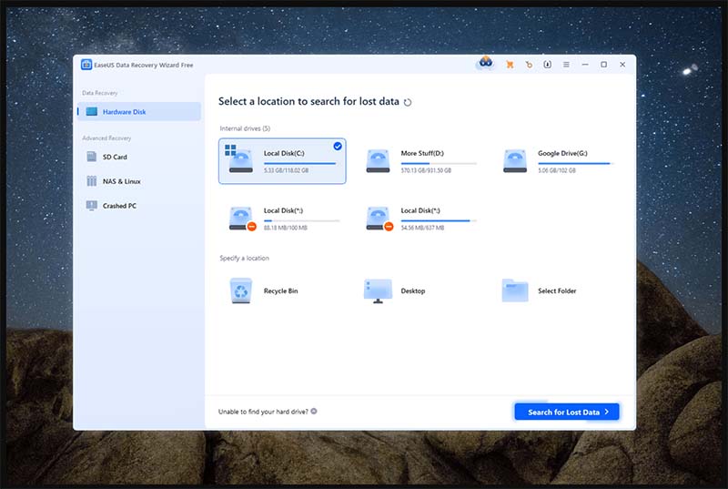
Task: Select the Desktop location label
Action: click(x=413, y=290)
